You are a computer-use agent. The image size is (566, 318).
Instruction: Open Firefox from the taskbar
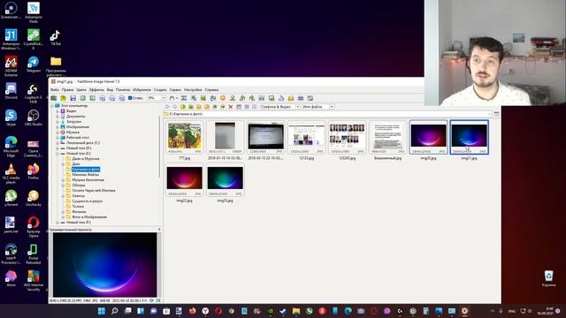point(192,311)
